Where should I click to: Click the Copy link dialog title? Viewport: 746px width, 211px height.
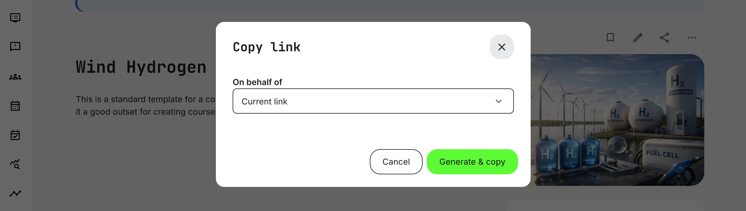(267, 47)
